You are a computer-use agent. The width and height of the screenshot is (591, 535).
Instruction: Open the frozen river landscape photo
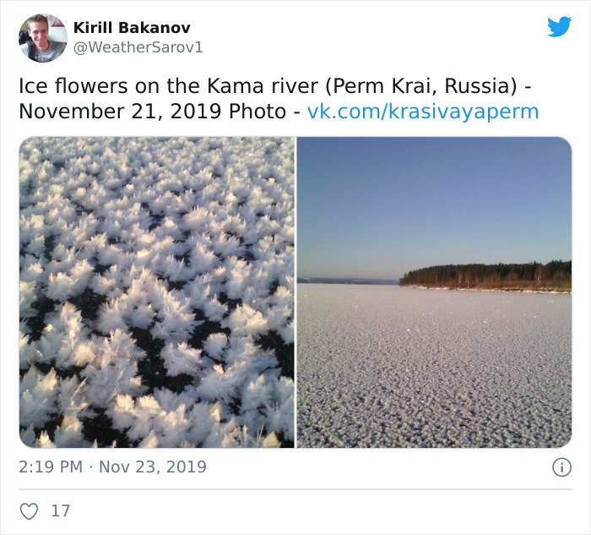pyautogui.click(x=434, y=292)
